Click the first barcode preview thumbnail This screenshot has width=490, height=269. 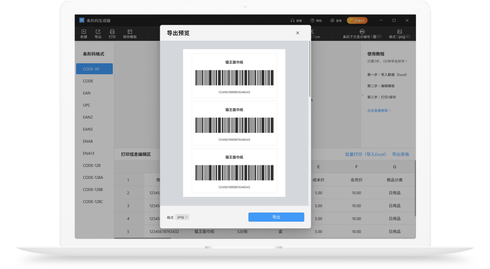click(234, 76)
